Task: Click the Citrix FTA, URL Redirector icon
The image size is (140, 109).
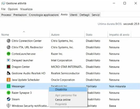Action: (9, 47)
